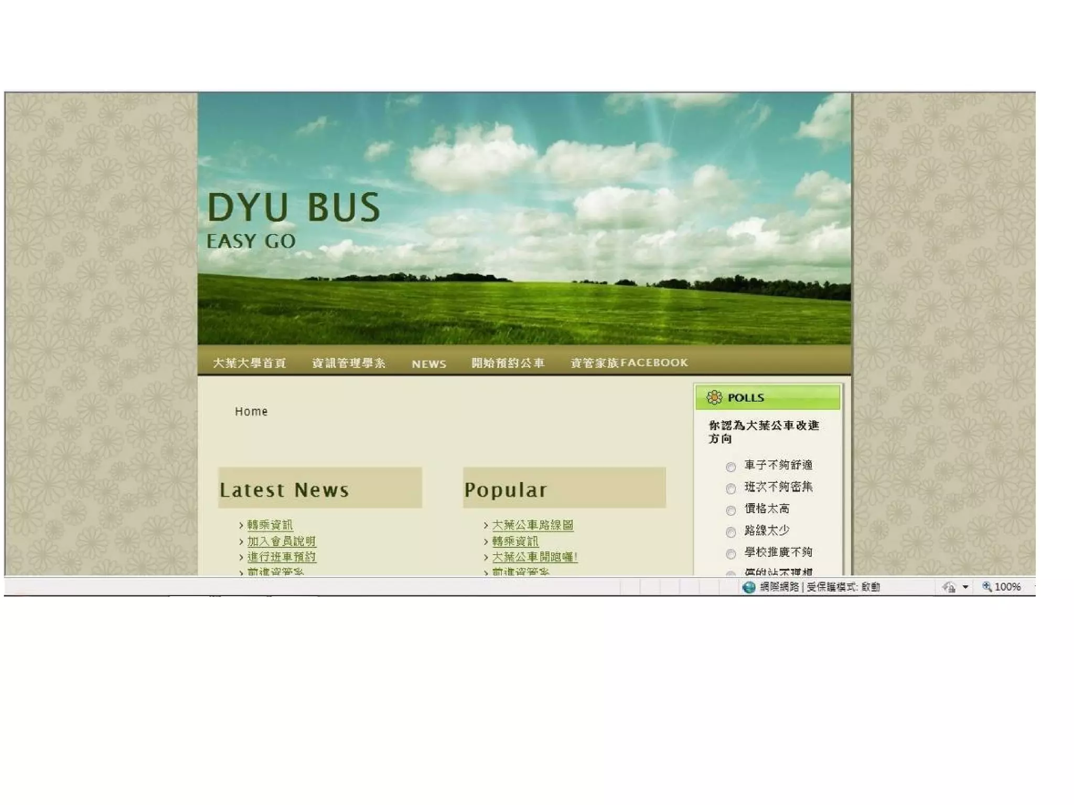This screenshot has width=1074, height=805.
Task: Open 轉乘資訊 link under Latest News
Action: click(x=270, y=525)
